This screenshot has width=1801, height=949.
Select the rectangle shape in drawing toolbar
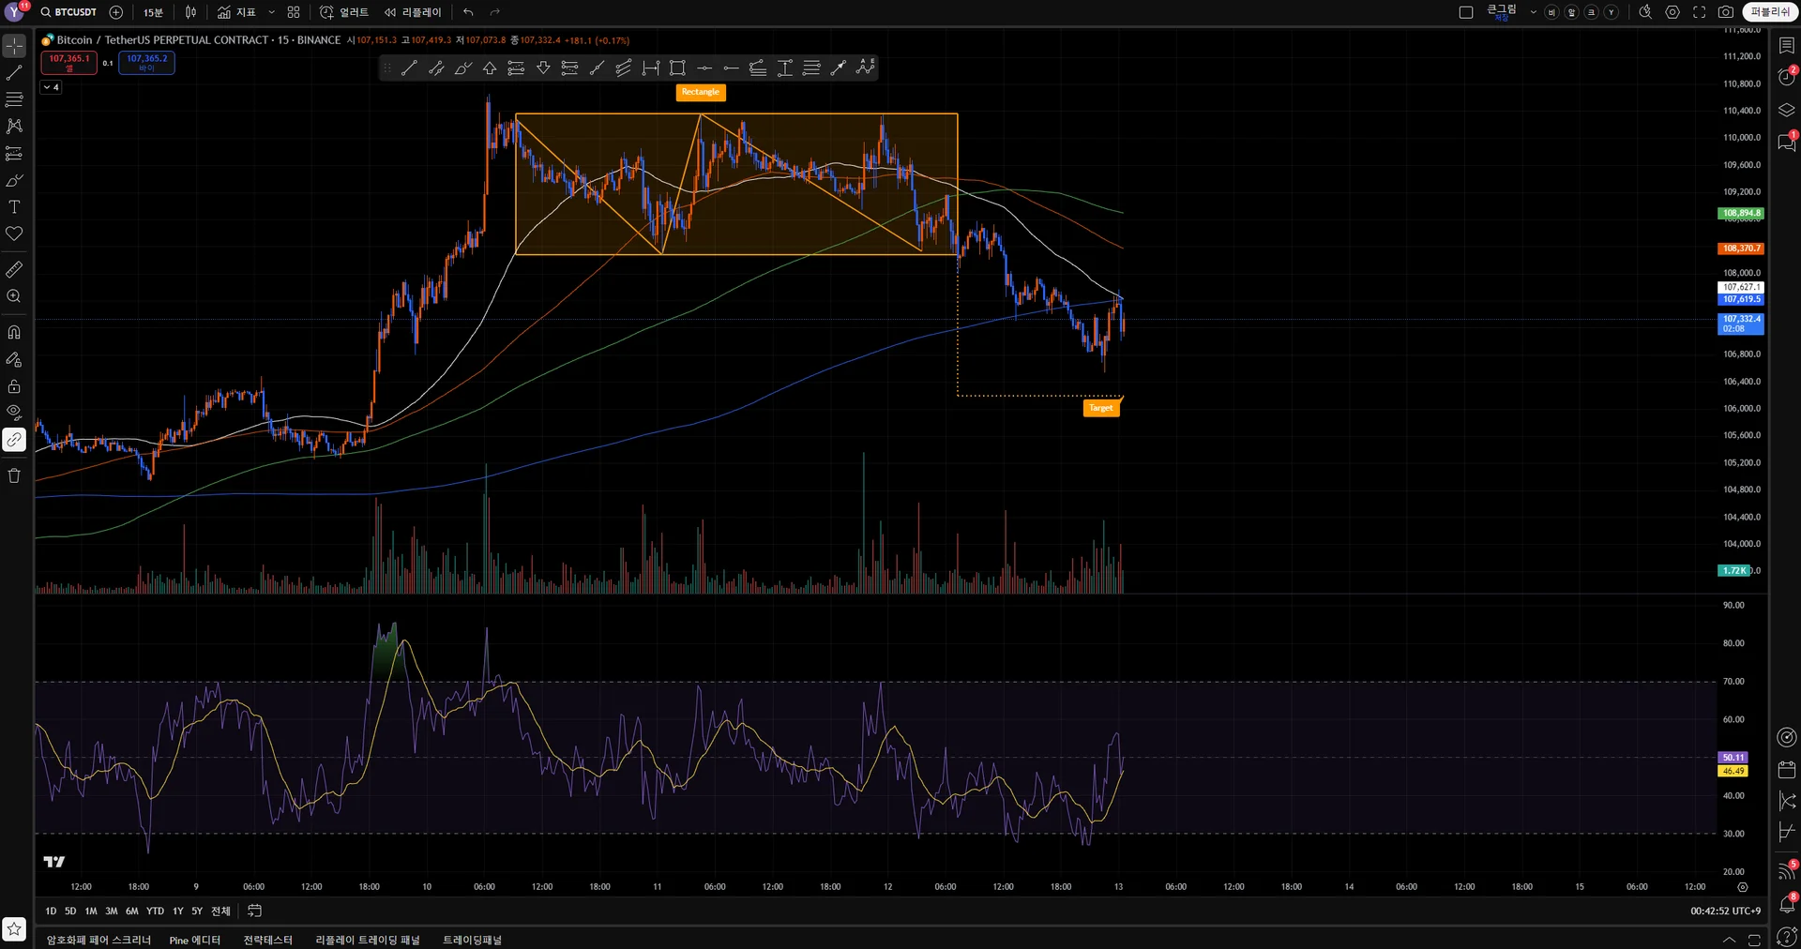[x=677, y=68]
